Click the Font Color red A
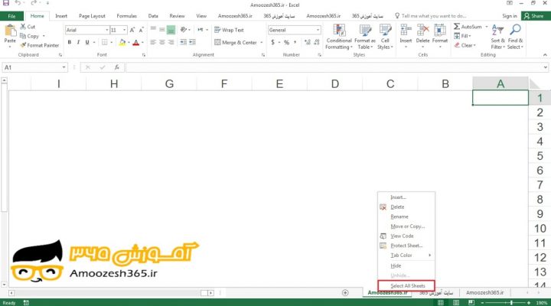Screen dimensions: 551x306 [136, 43]
